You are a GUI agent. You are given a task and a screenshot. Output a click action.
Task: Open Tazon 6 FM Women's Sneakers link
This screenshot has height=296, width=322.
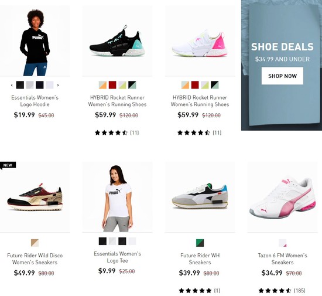[282, 259]
